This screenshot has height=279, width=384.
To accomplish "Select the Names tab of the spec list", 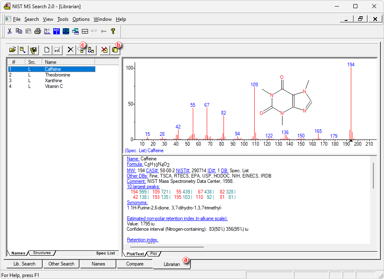I will point(18,253).
